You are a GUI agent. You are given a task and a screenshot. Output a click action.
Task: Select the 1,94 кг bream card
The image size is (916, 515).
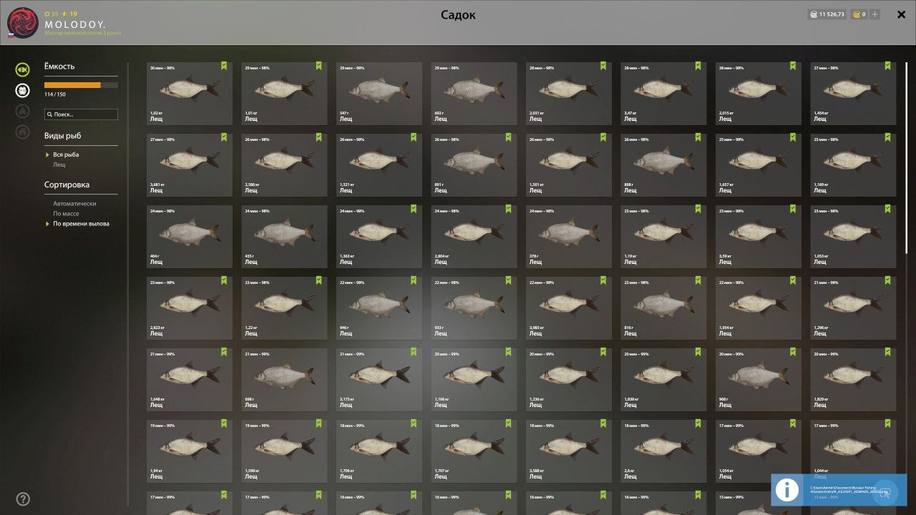pyautogui.click(x=190, y=451)
